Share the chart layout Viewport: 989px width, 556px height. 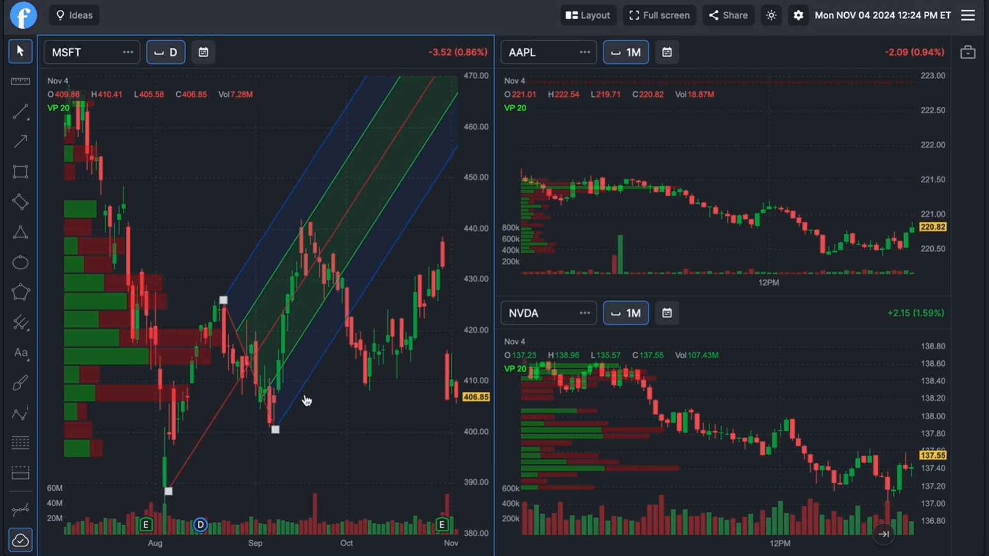click(728, 15)
